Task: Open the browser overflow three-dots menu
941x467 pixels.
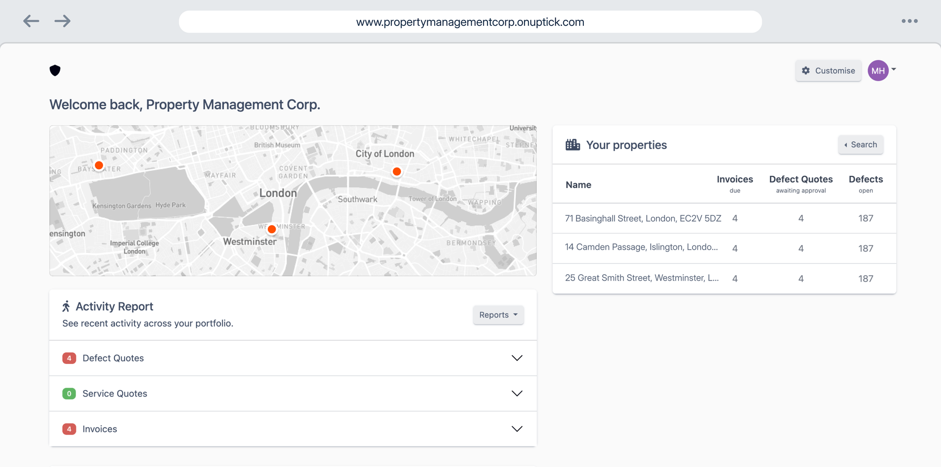Action: coord(910,21)
